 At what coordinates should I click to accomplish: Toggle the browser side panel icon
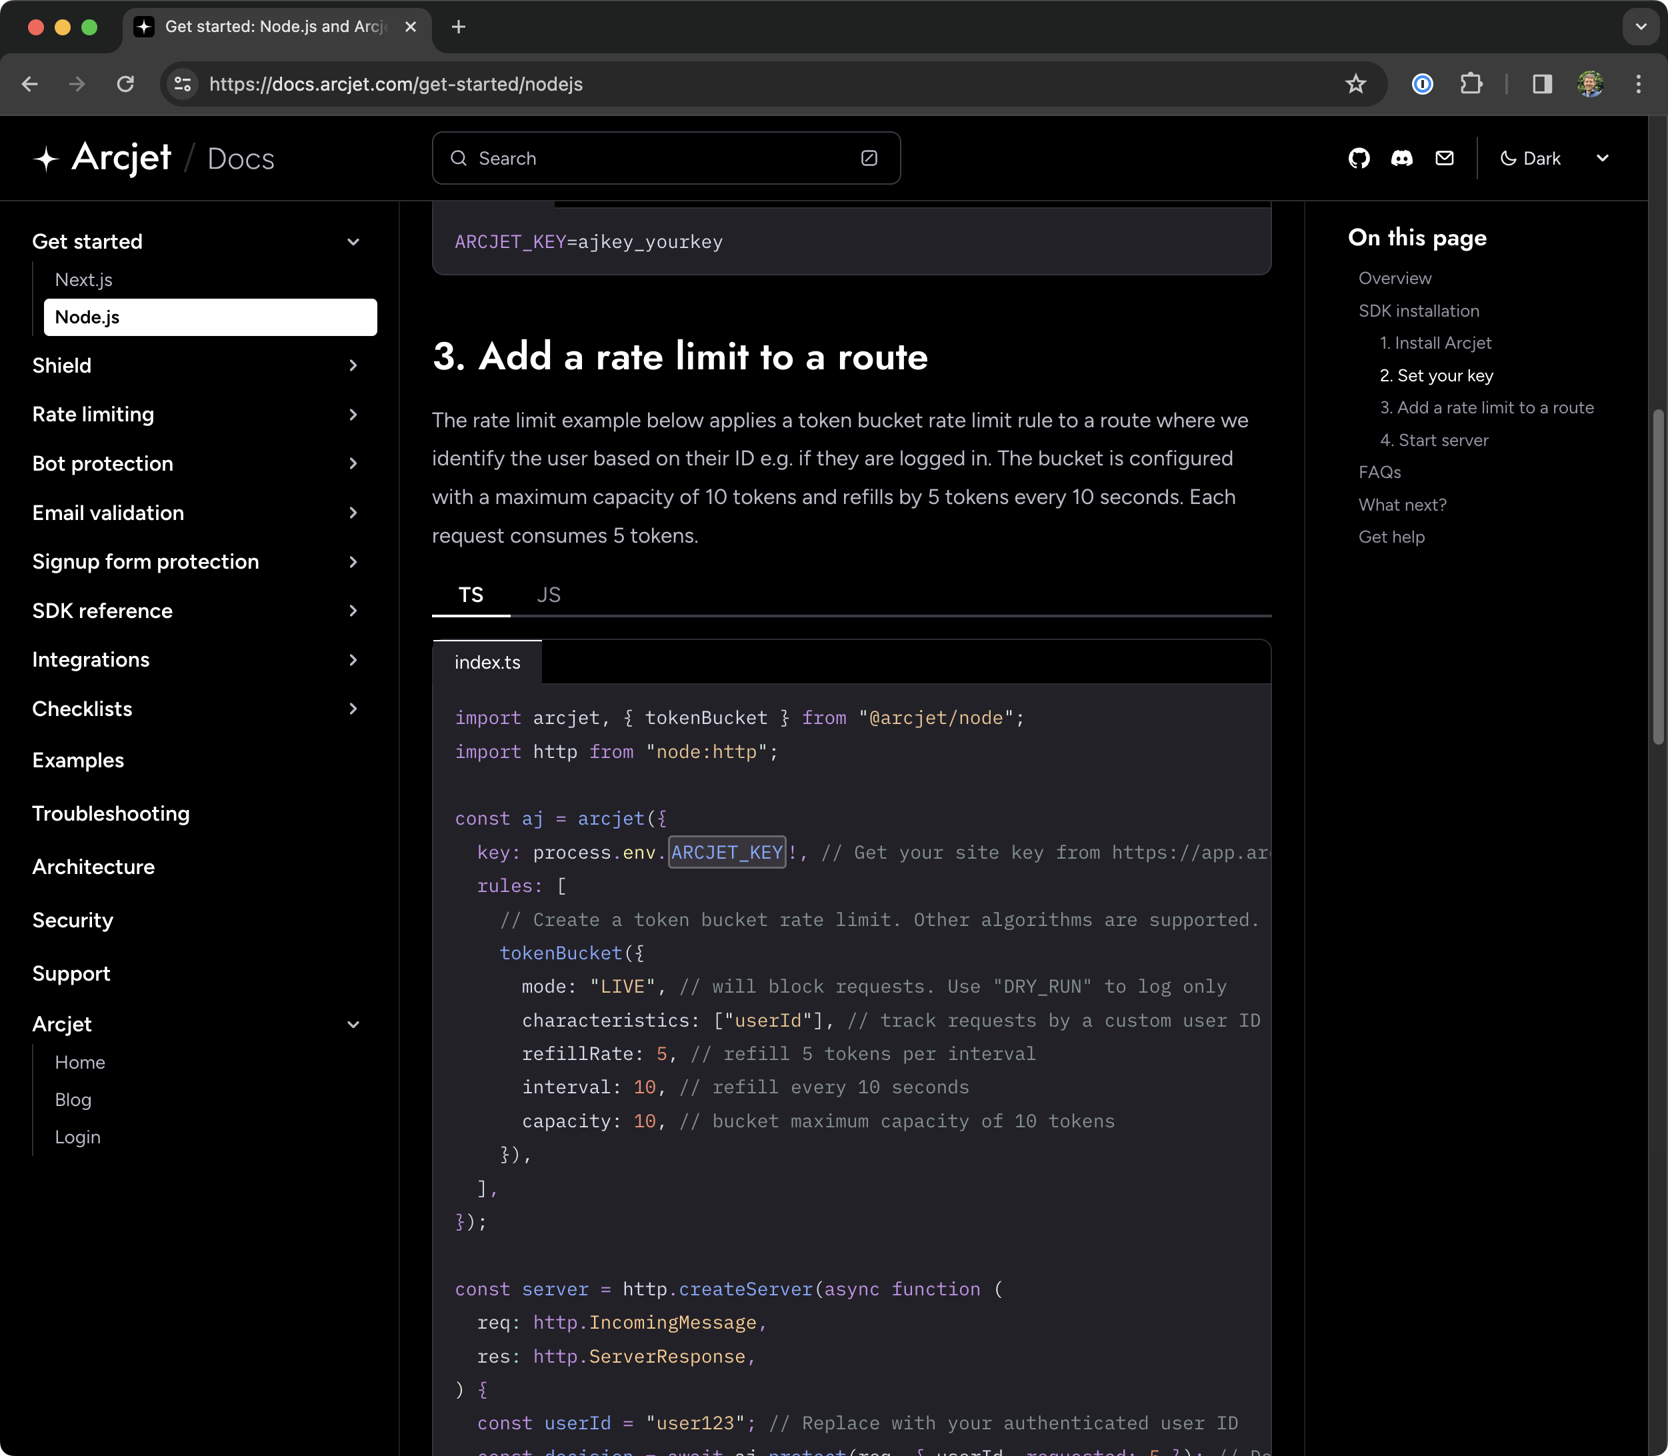click(x=1541, y=84)
